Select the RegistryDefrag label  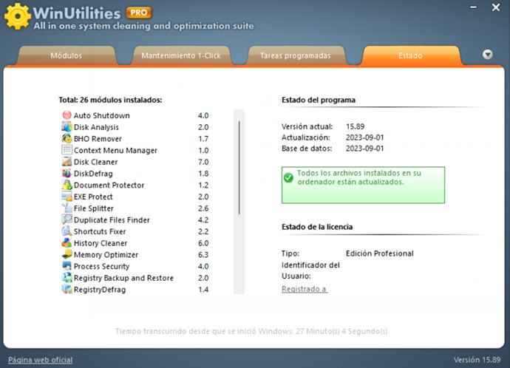[x=100, y=290]
